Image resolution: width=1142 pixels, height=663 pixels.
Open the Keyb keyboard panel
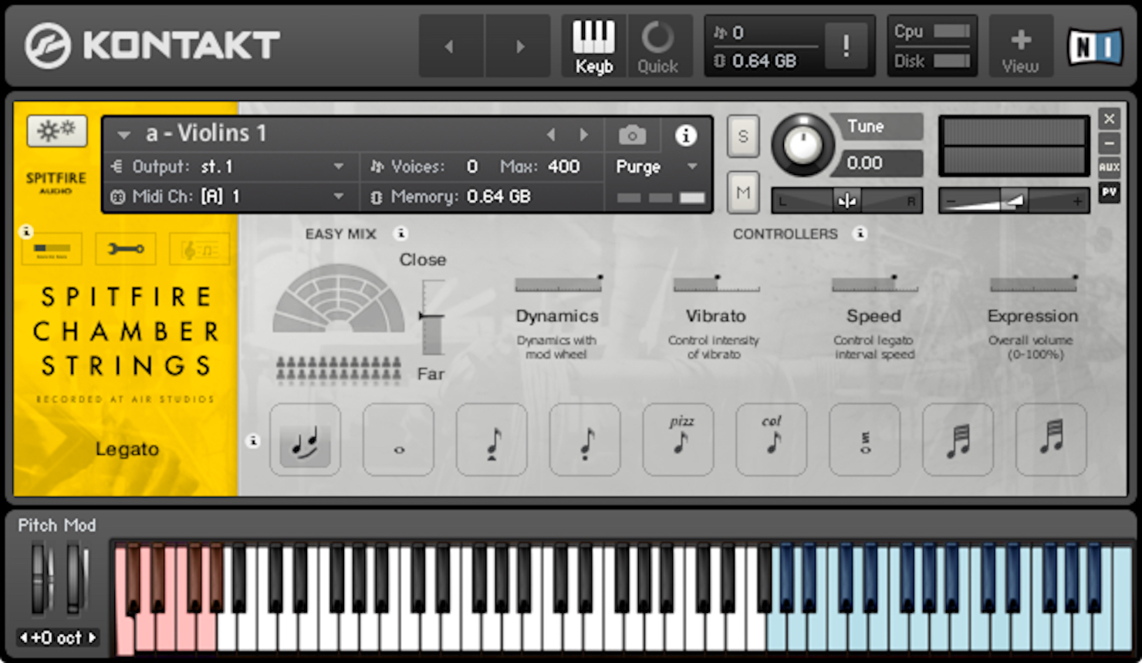(x=593, y=46)
